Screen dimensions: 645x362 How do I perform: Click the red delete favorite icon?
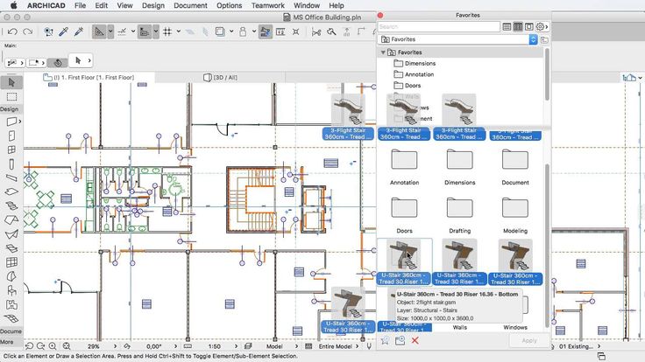415,340
